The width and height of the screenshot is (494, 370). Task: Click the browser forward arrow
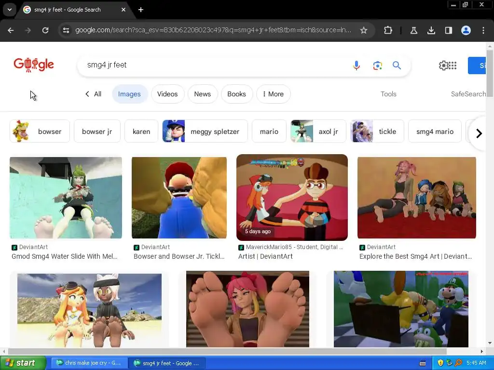point(28,30)
